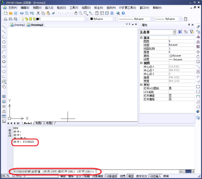Click the Save file toolbar icon

(x=16, y=13)
